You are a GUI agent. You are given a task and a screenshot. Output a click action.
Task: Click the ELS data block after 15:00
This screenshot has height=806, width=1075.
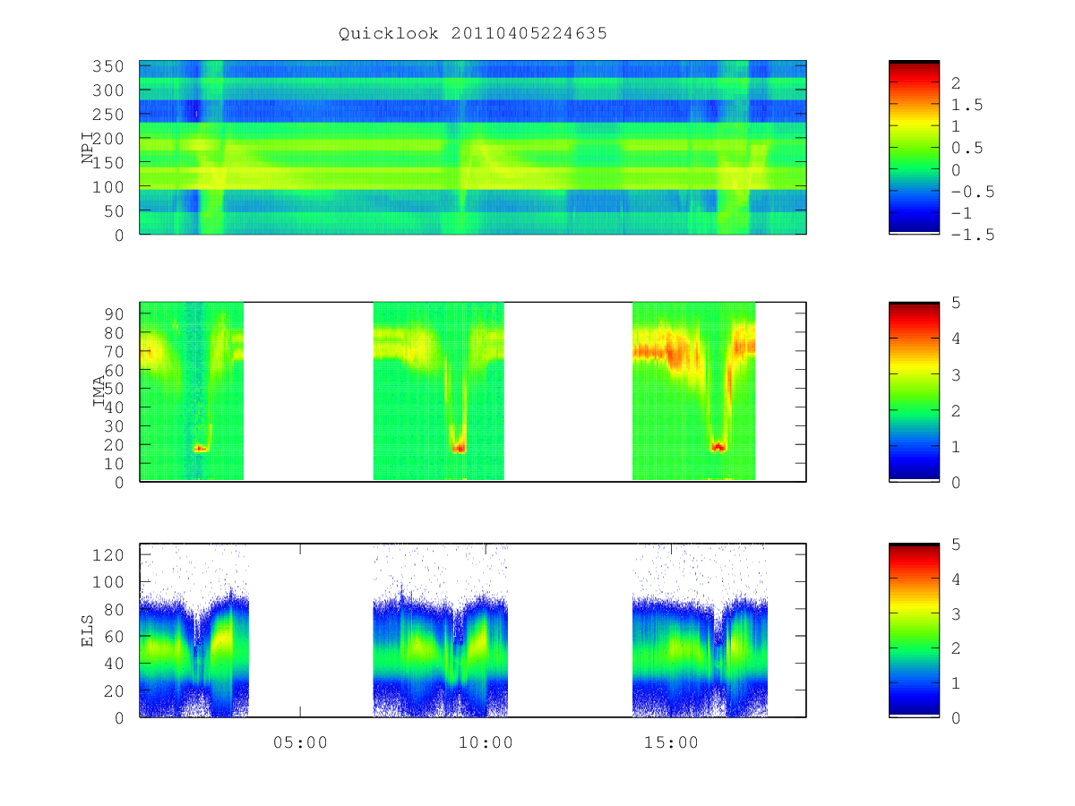[701, 630]
